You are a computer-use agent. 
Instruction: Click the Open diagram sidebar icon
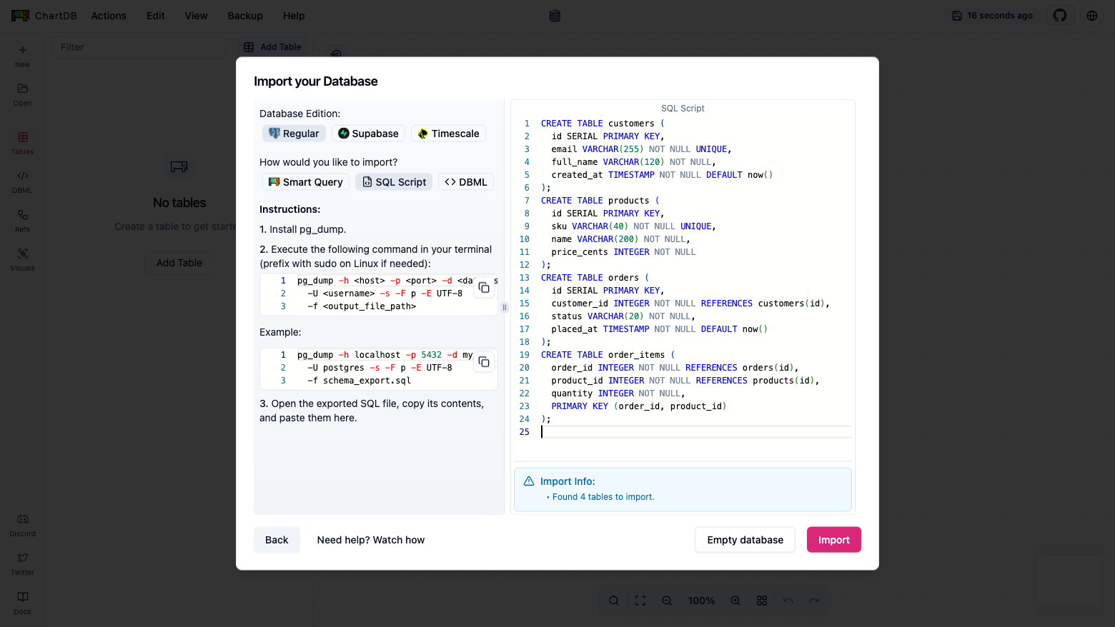[x=22, y=94]
